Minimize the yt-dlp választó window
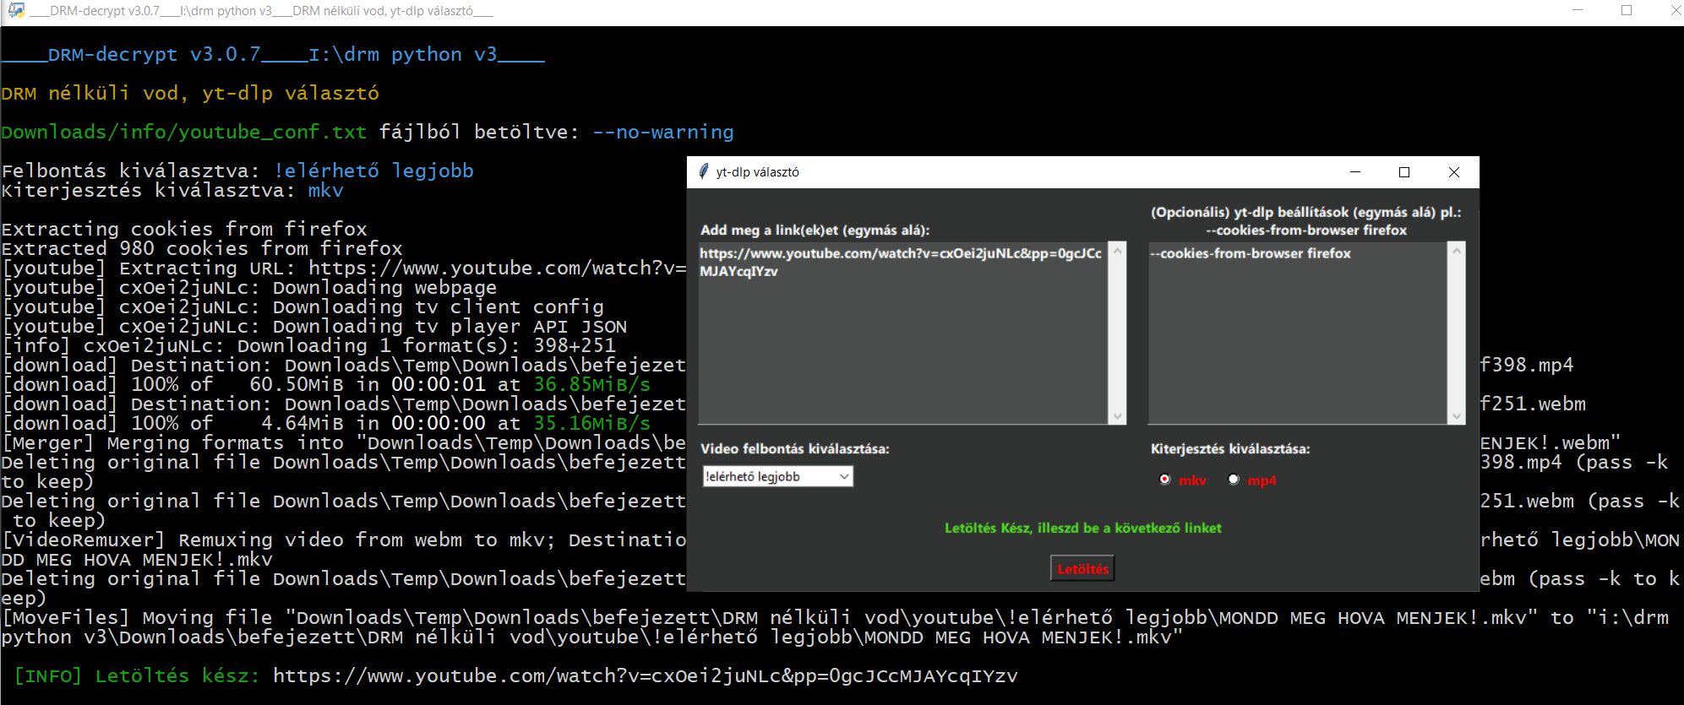Image resolution: width=1684 pixels, height=705 pixels. [1355, 172]
